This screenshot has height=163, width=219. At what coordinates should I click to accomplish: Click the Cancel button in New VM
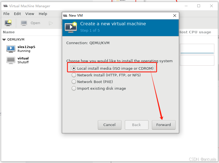[x=110, y=125]
